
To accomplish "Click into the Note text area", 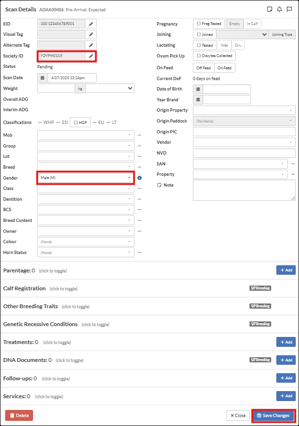I will click(244, 190).
